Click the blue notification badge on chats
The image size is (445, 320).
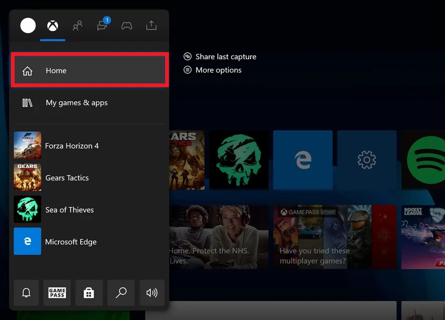pos(107,20)
